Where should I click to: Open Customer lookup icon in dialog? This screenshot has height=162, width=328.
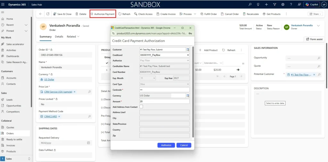click(x=188, y=50)
